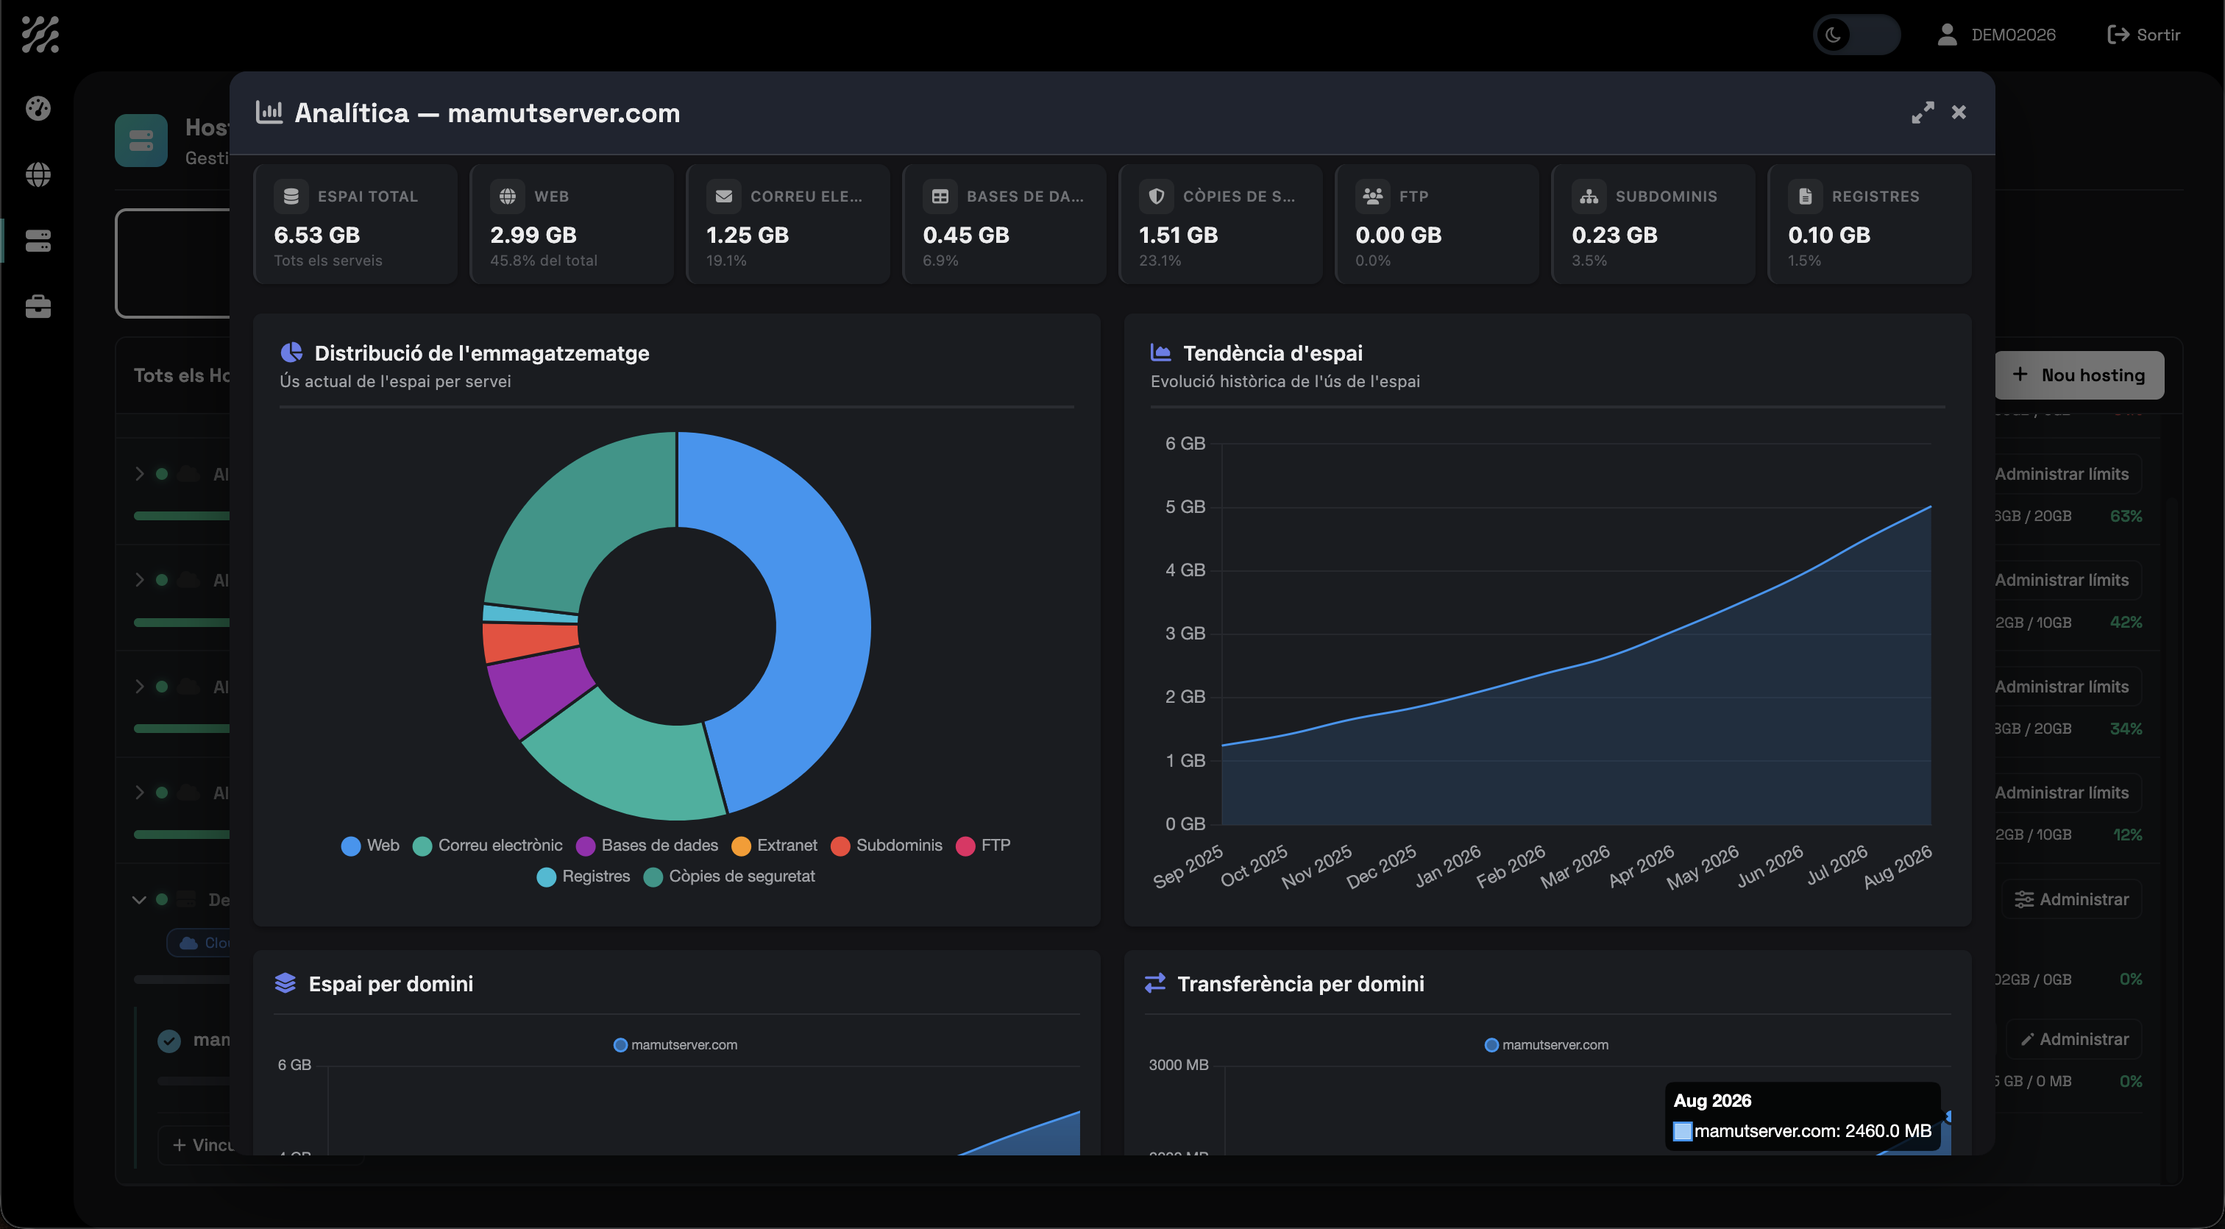Click the arrows icon beside Transferència per domini

pyautogui.click(x=1155, y=983)
